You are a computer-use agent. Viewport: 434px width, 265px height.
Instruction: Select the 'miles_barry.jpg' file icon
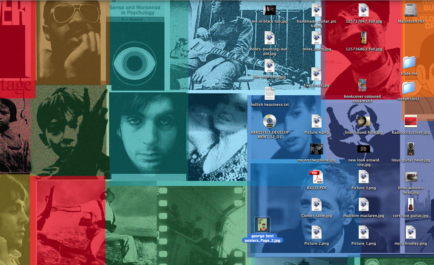click(x=316, y=38)
